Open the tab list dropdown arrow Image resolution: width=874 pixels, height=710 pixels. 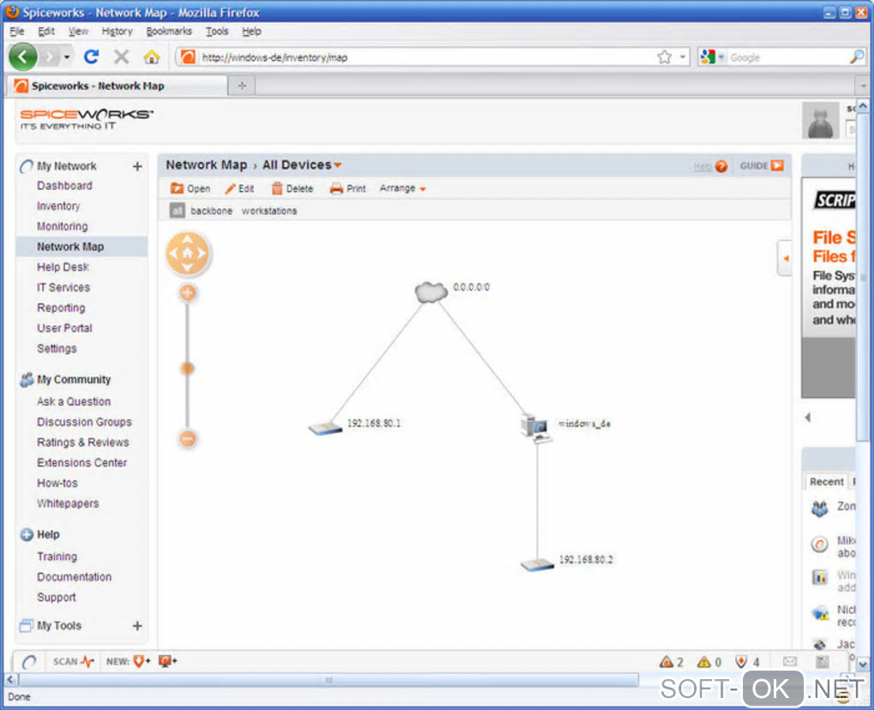(863, 86)
